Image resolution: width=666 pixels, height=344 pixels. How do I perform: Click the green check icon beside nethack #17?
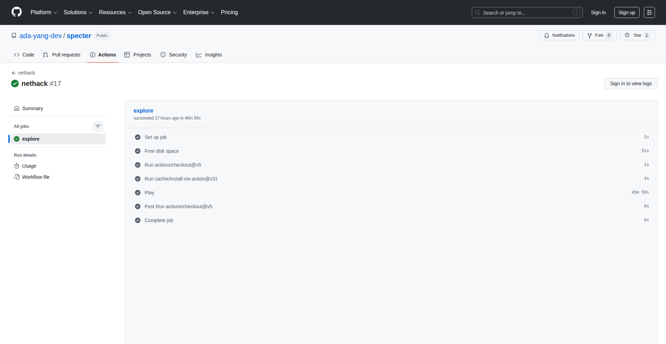coord(15,83)
